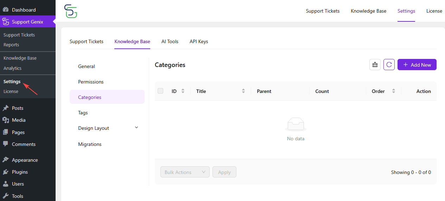Click the Add New button
This screenshot has height=201, width=445.
[x=417, y=65]
